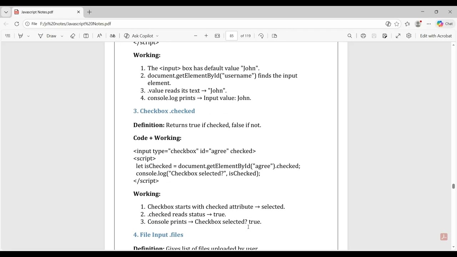Screen dimensions: 457x257
Task: Toggle the table of contents sidebar
Action: point(7,36)
